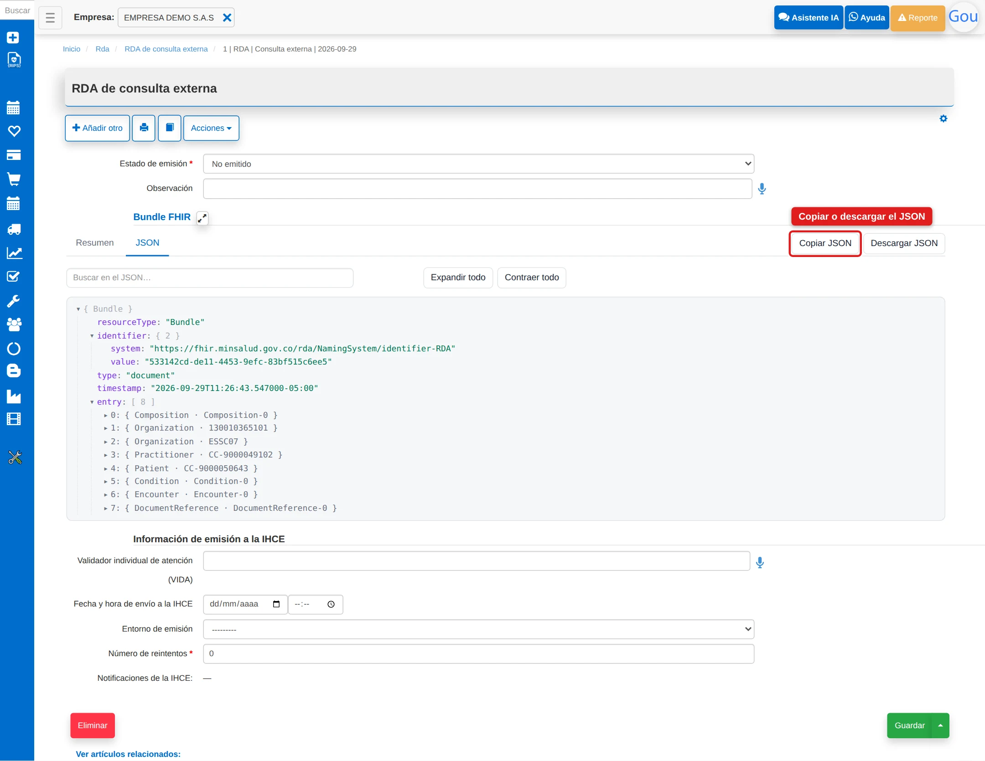Viewport: 985px width, 761px height.
Task: Expand entry 4 Patient node
Action: (106, 468)
